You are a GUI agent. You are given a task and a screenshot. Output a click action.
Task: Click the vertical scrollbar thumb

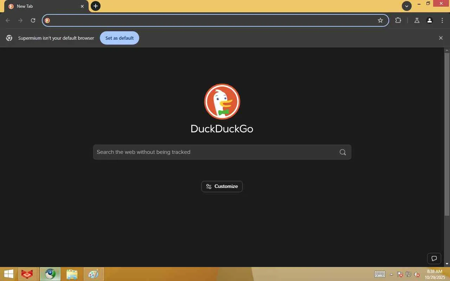point(447,134)
